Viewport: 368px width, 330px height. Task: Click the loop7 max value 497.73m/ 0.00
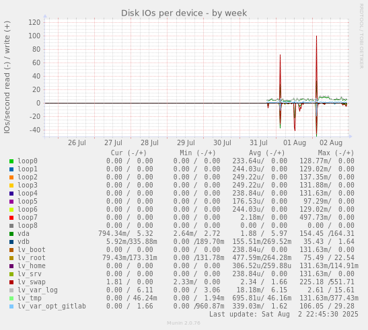coord(327,217)
